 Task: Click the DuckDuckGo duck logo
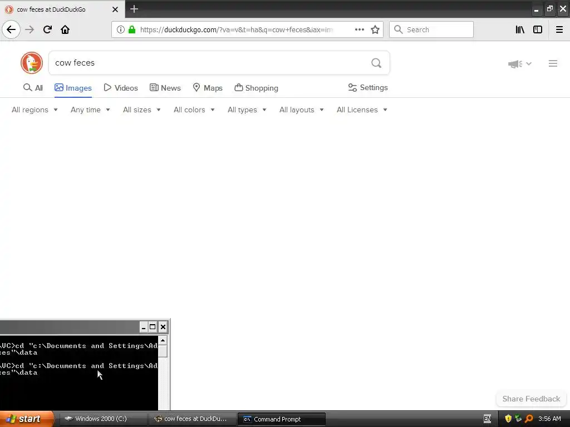click(32, 62)
